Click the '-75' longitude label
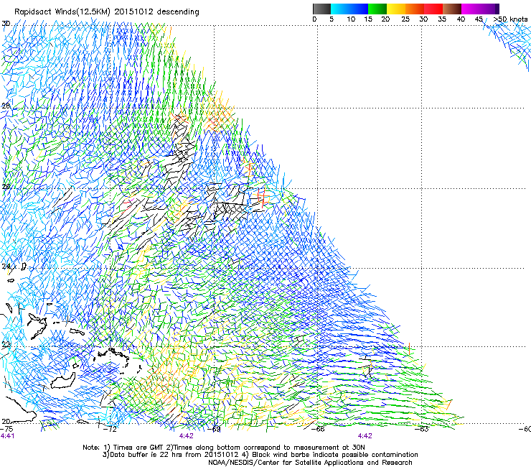Screen dimensions: 531x467 (6, 429)
